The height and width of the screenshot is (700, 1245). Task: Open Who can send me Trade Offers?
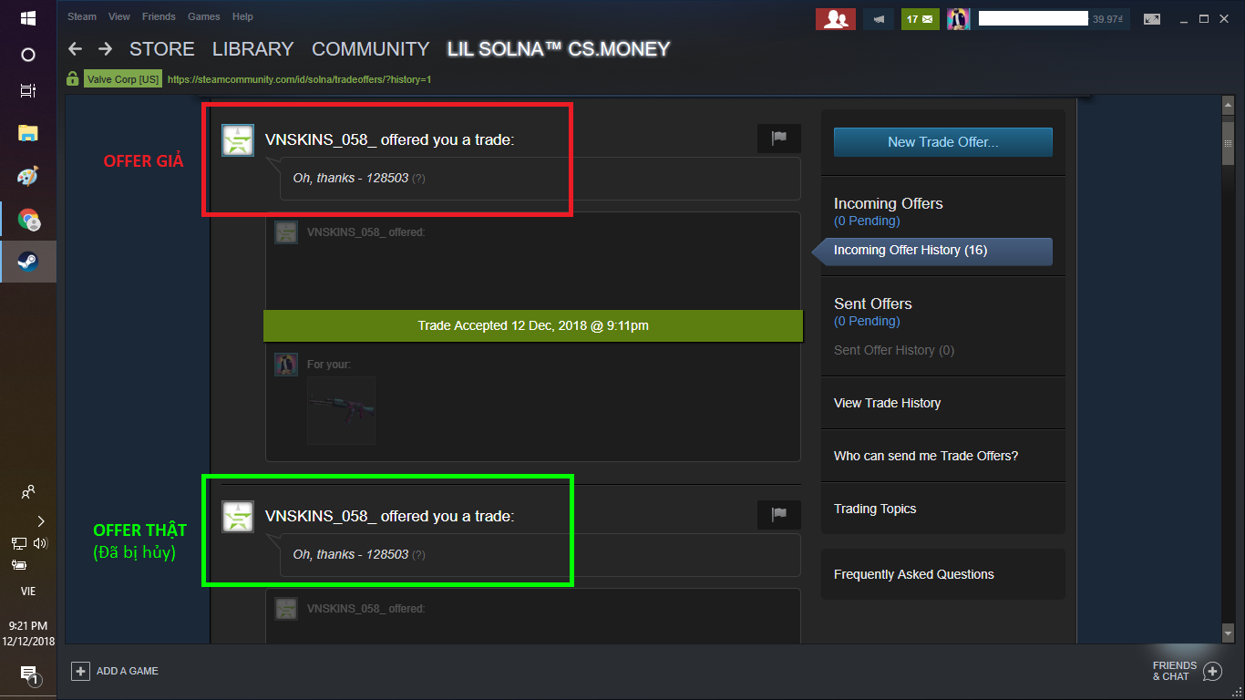tap(925, 456)
